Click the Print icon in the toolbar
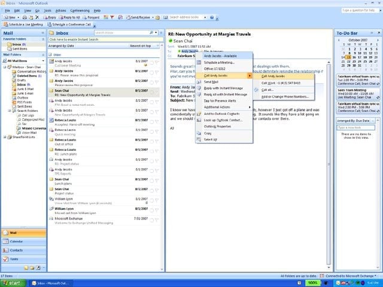The width and height of the screenshot is (383, 287). 25,17
